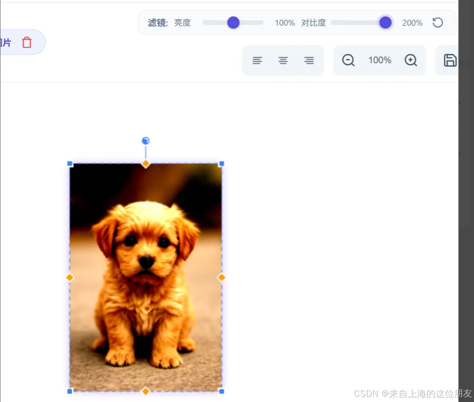This screenshot has width=474, height=402.
Task: Zoom out with the magnifier-minus icon
Action: (348, 60)
